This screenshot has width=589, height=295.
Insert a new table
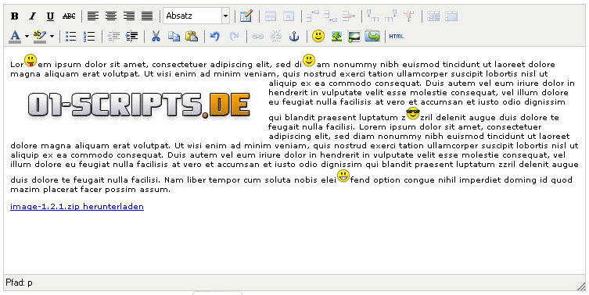coord(246,16)
